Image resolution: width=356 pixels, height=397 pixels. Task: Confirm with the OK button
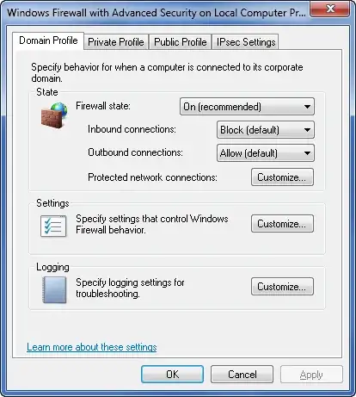click(172, 375)
